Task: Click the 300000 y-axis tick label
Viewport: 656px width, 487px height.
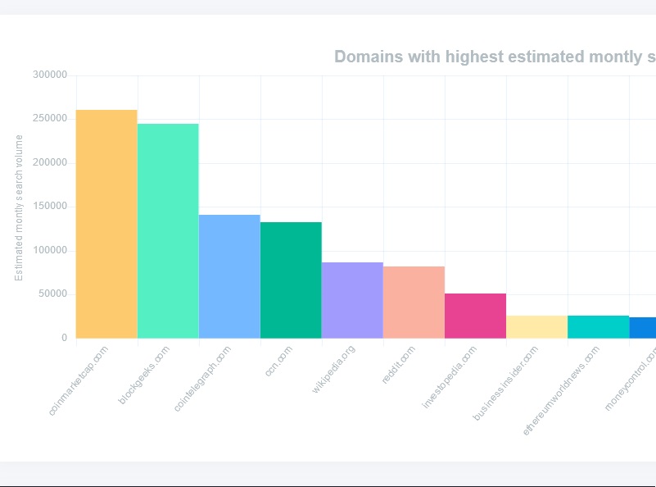Action: coord(50,75)
